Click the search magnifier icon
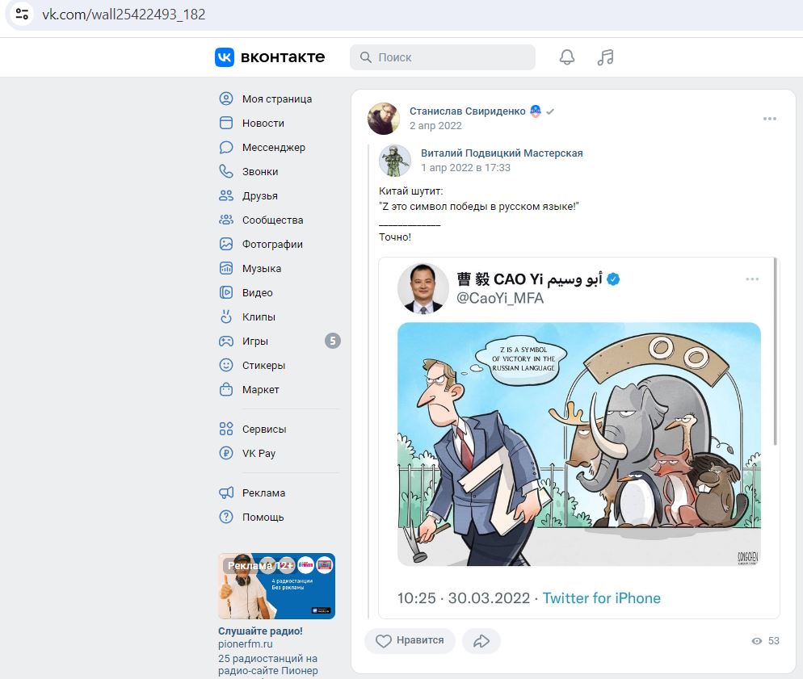The width and height of the screenshot is (803, 679). (x=366, y=57)
